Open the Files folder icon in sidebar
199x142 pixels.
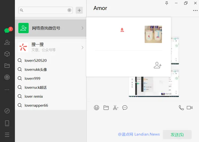pyautogui.click(x=7, y=66)
